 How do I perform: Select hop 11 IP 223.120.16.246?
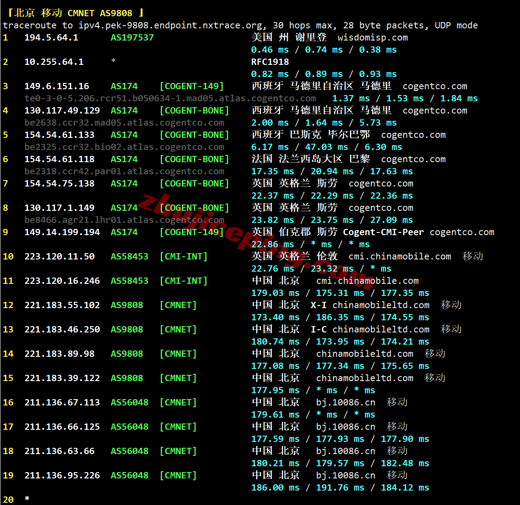point(62,281)
